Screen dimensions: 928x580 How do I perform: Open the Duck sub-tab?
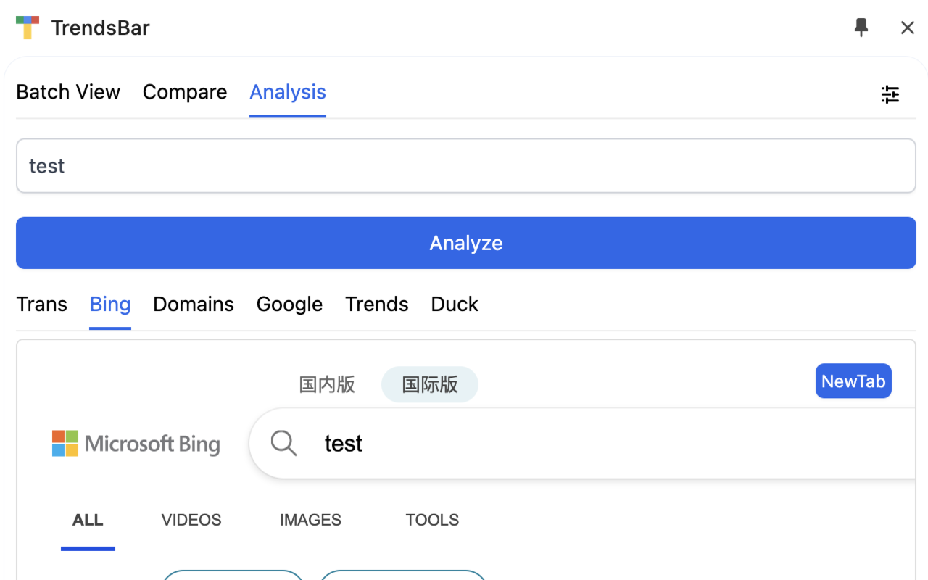[455, 304]
